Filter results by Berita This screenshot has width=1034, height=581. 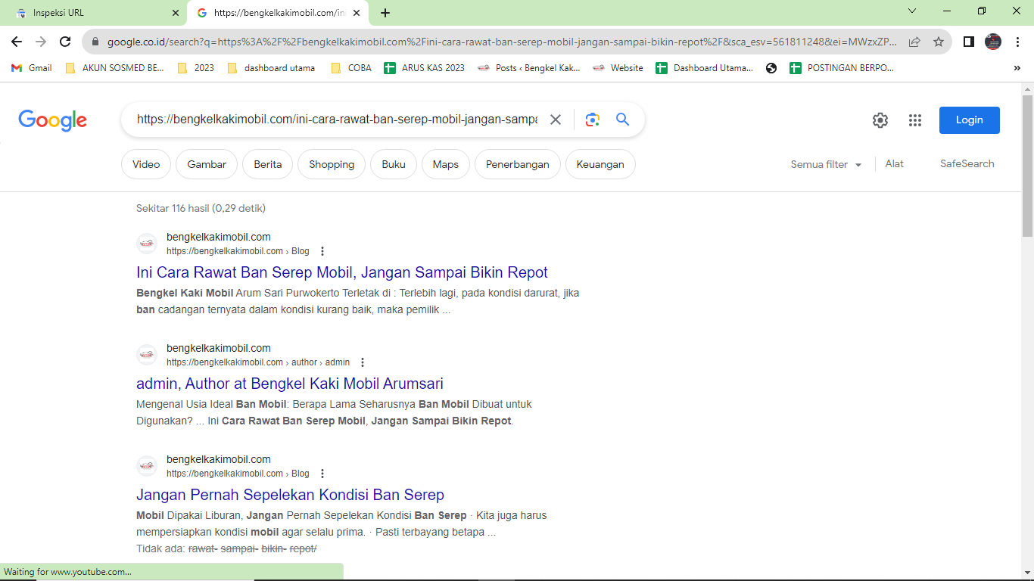click(268, 164)
